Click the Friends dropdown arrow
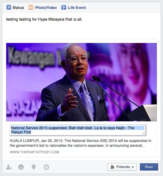 point(133,167)
